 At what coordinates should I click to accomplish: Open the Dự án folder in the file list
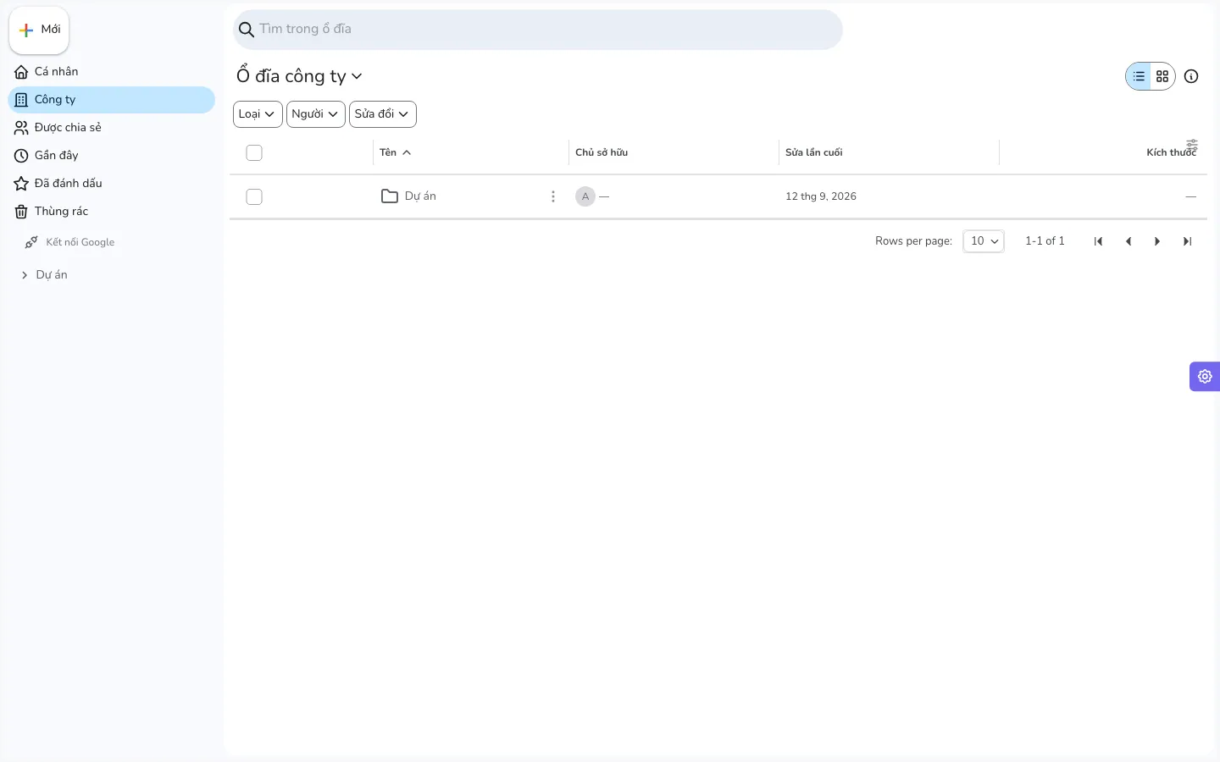click(420, 196)
